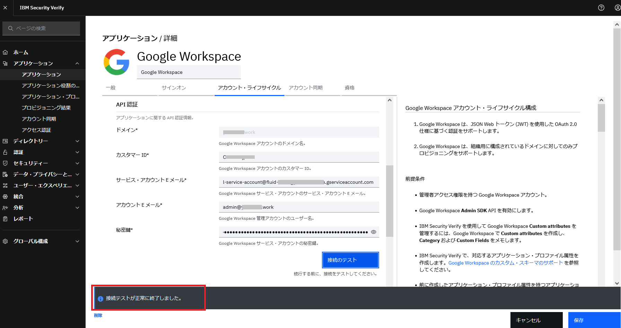The width and height of the screenshot is (621, 328).
Task: Click the help panel scrollbar thumb
Action: (x=602, y=118)
